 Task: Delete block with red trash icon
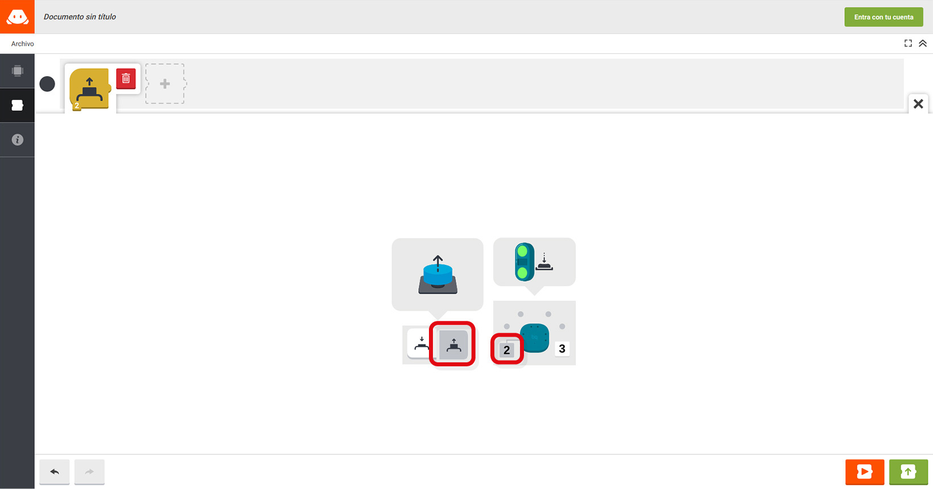[126, 79]
